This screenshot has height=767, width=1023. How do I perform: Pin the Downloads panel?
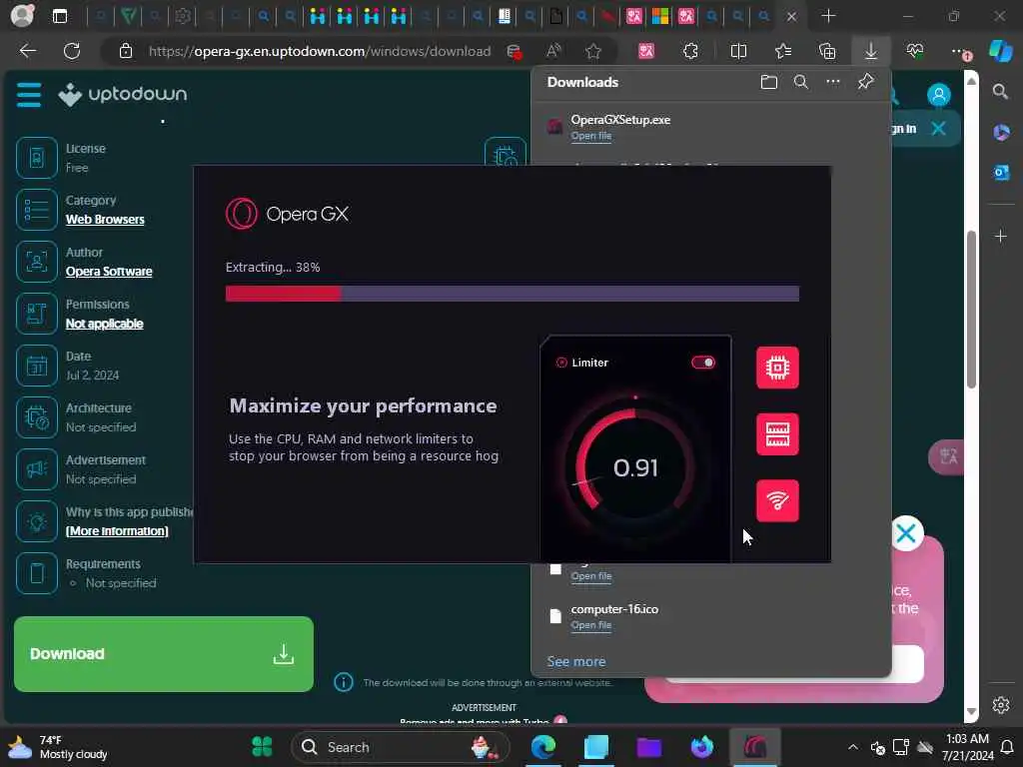click(865, 82)
